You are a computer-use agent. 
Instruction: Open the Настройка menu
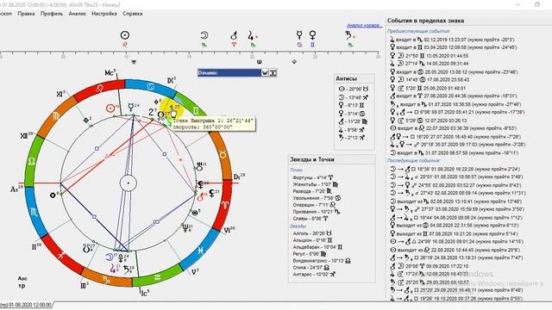(104, 14)
